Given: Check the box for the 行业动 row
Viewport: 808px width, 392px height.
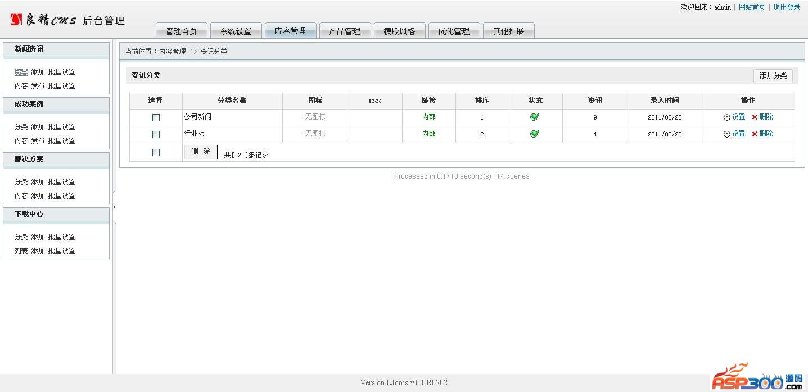Looking at the screenshot, I should [156, 134].
